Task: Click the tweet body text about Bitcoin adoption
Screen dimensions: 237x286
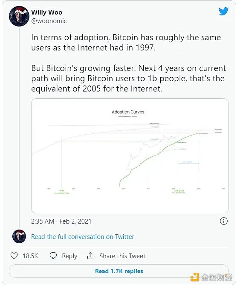Action: click(x=128, y=63)
